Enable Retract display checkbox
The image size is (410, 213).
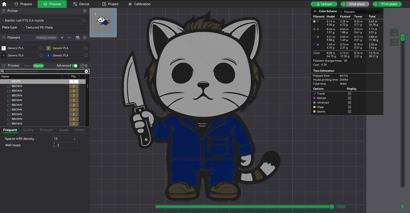tap(349, 98)
